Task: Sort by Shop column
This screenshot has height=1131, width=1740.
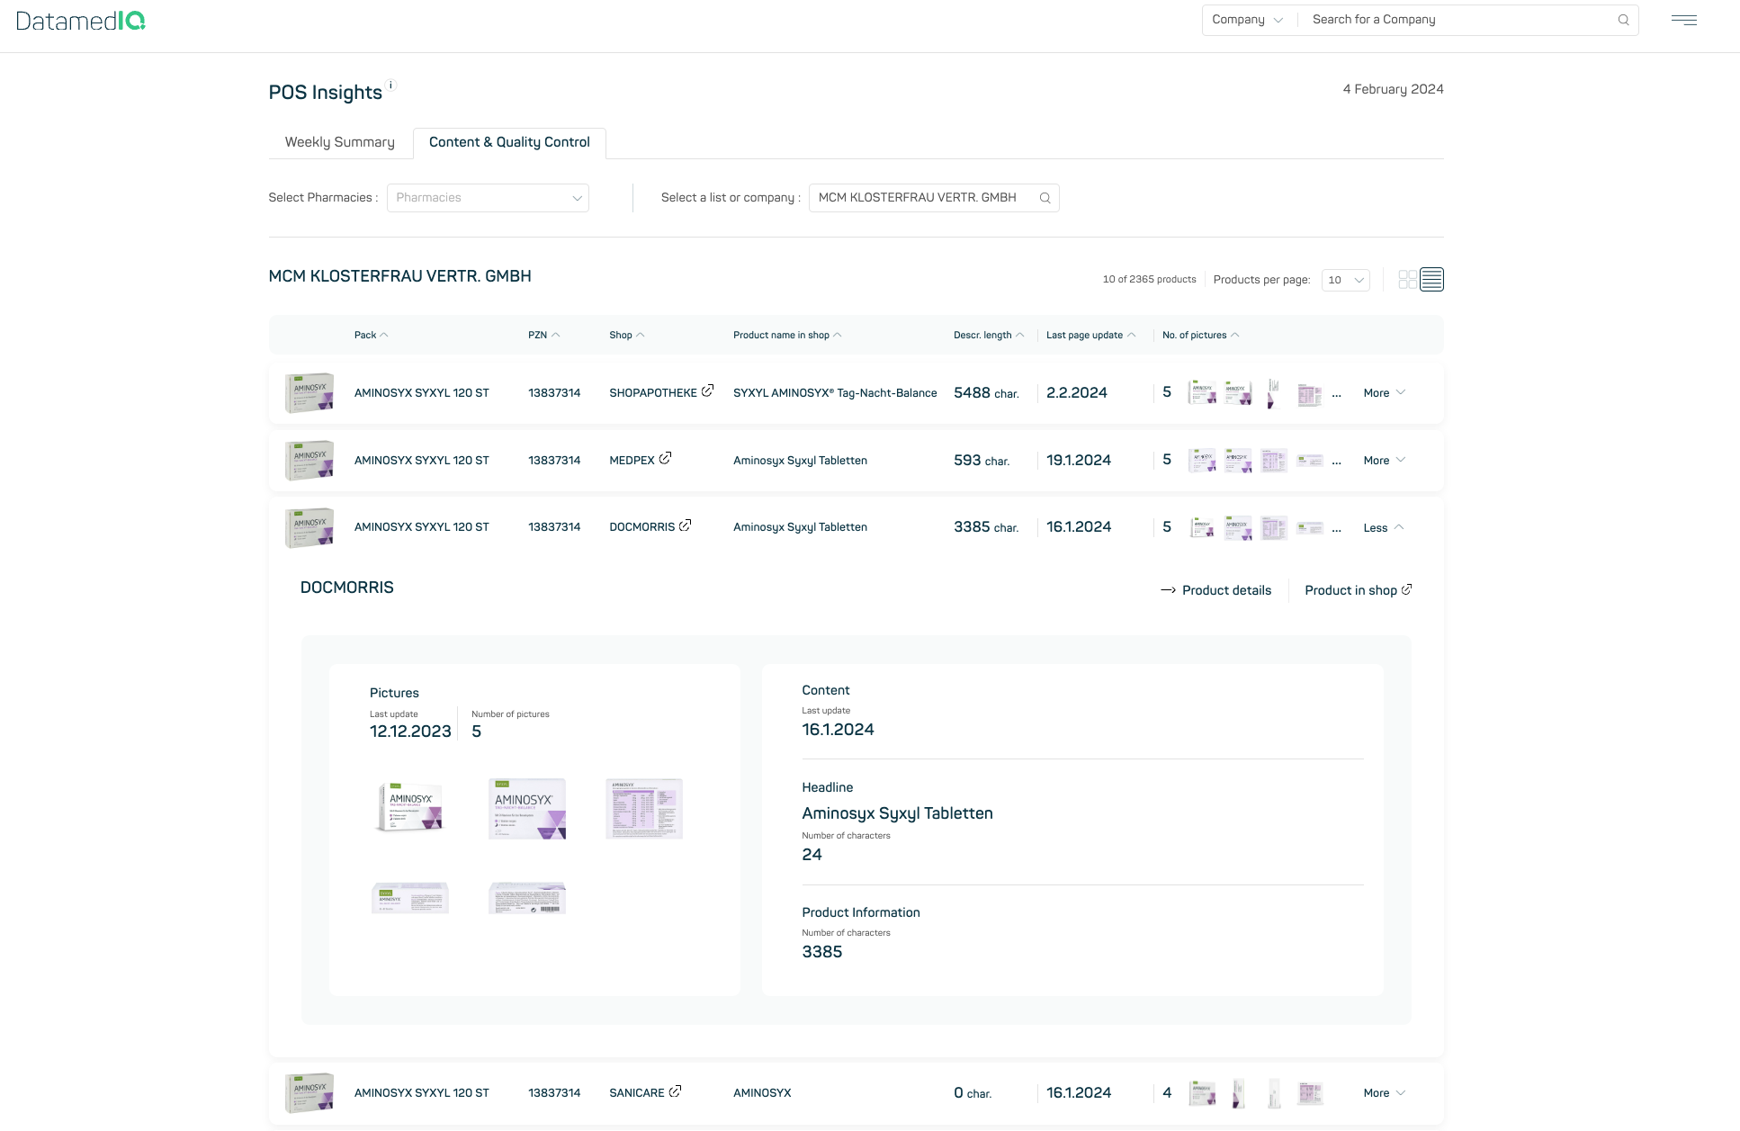Action: coord(627,335)
